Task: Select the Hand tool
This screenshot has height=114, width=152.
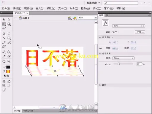Action: pos(4,61)
